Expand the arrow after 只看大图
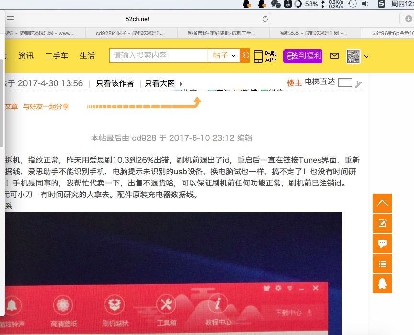The height and width of the screenshot is (335, 414). tap(181, 84)
